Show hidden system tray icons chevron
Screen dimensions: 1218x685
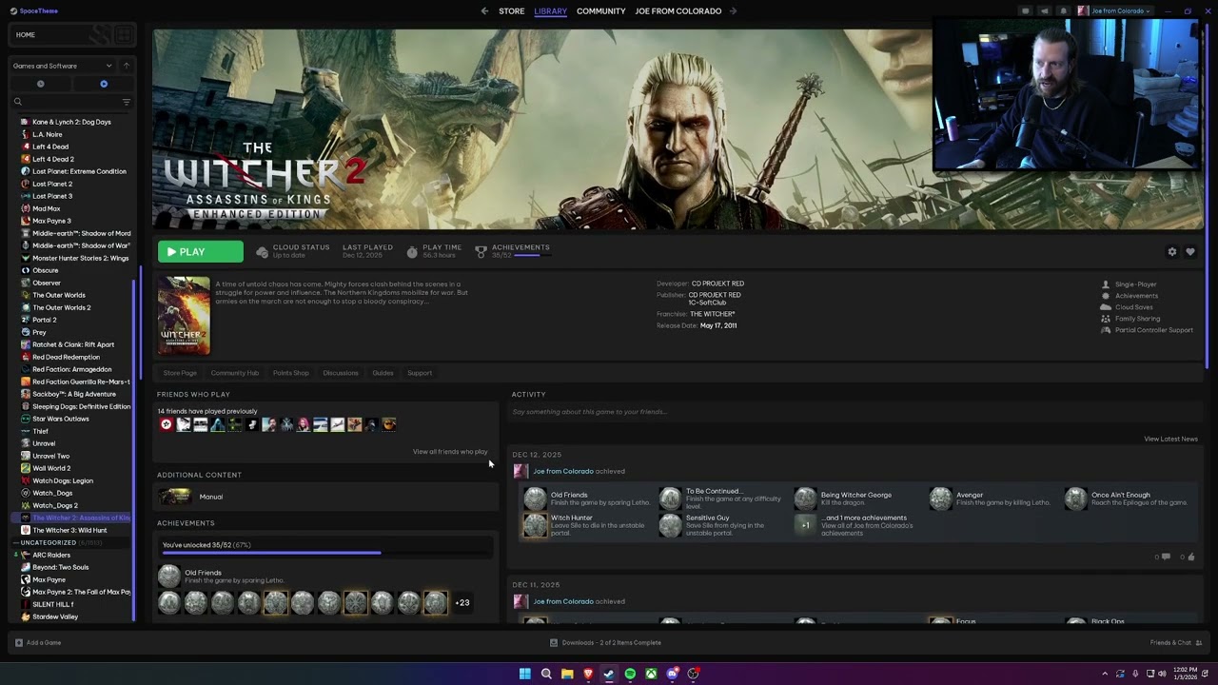pyautogui.click(x=1105, y=674)
